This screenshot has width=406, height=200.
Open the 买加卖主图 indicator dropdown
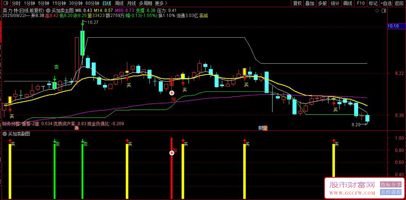point(48,11)
